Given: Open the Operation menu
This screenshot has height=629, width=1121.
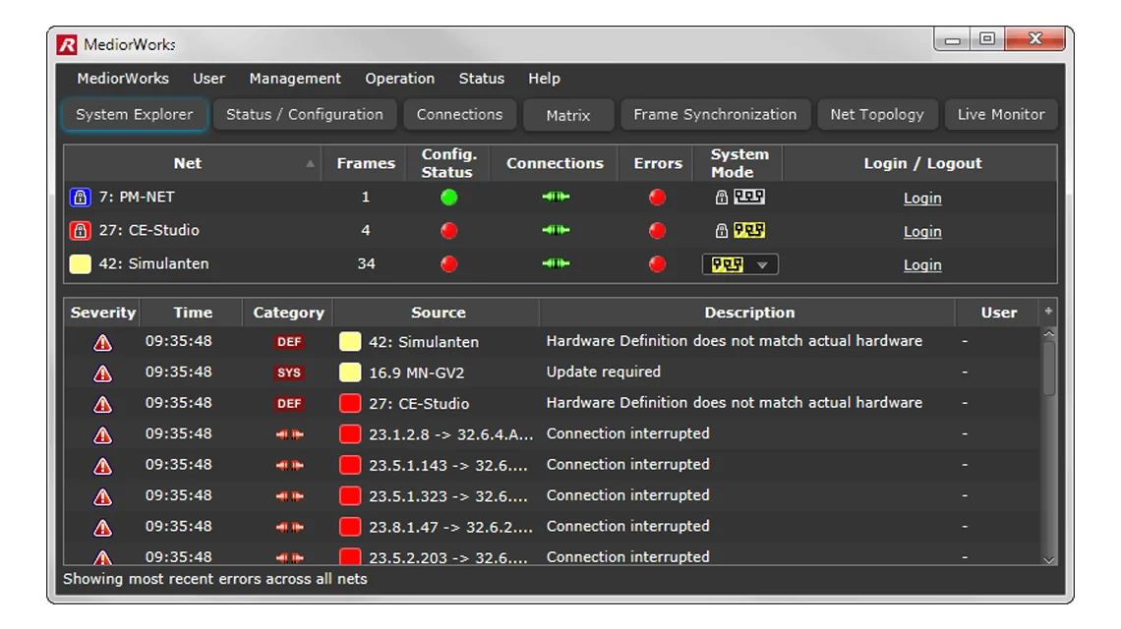Looking at the screenshot, I should [x=399, y=79].
